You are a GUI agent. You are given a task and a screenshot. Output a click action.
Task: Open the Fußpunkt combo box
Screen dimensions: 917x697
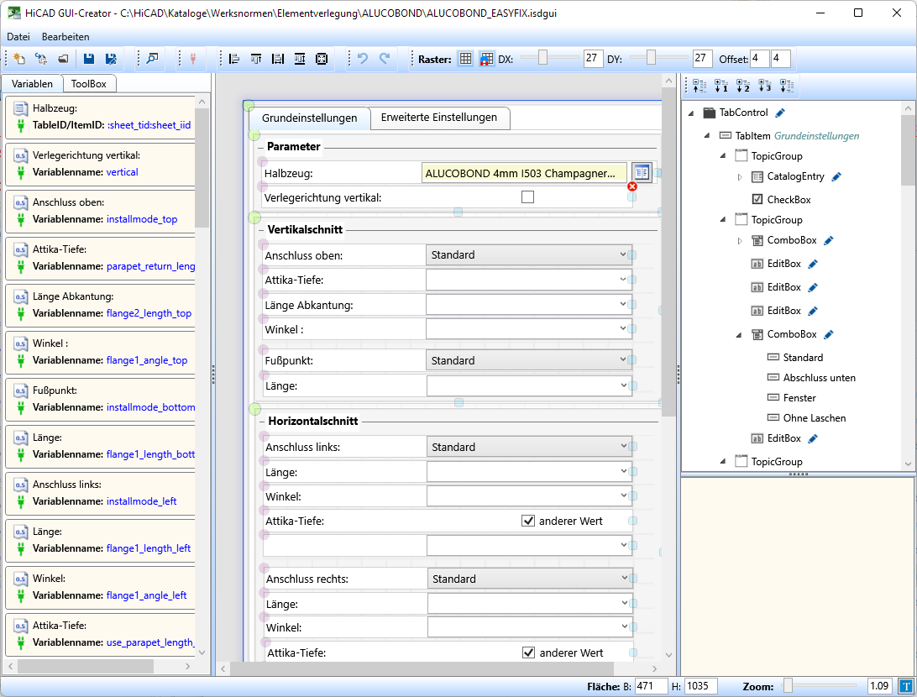(529, 361)
